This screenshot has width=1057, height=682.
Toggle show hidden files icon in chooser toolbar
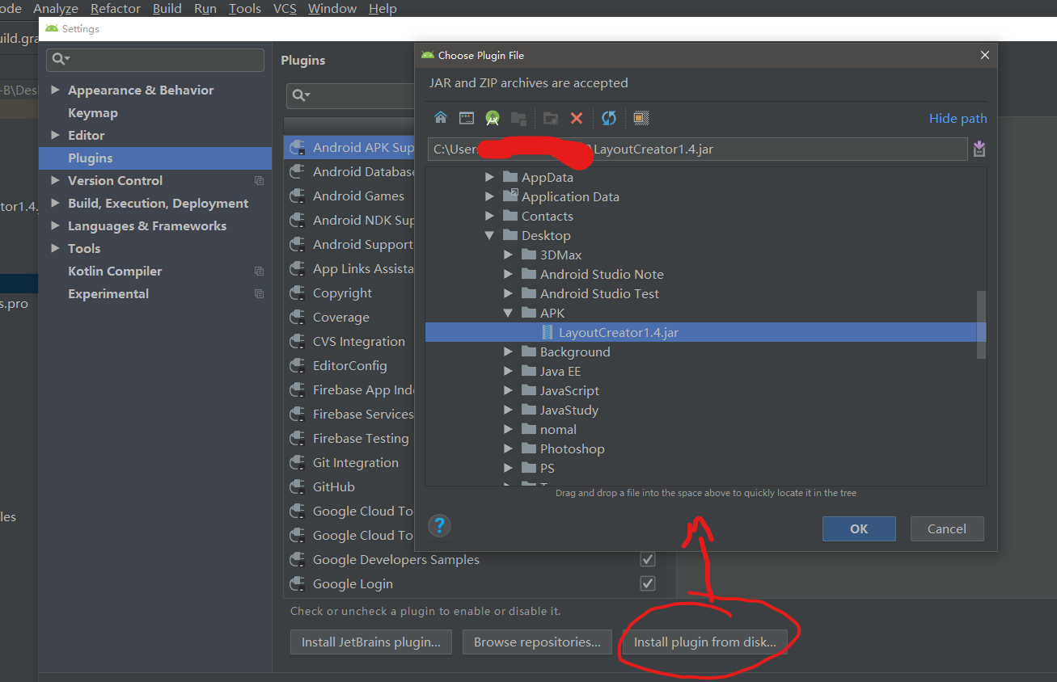641,118
